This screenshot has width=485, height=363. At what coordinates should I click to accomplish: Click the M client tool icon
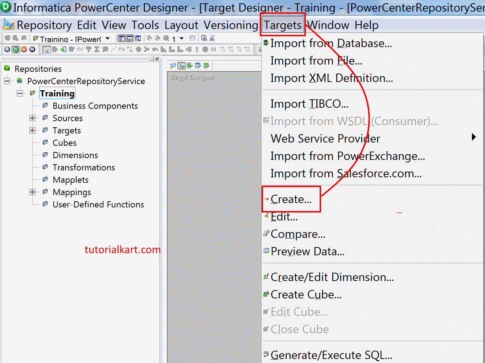point(32,49)
